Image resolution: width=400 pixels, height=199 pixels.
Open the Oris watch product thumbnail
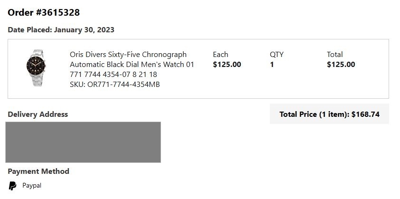36,68
